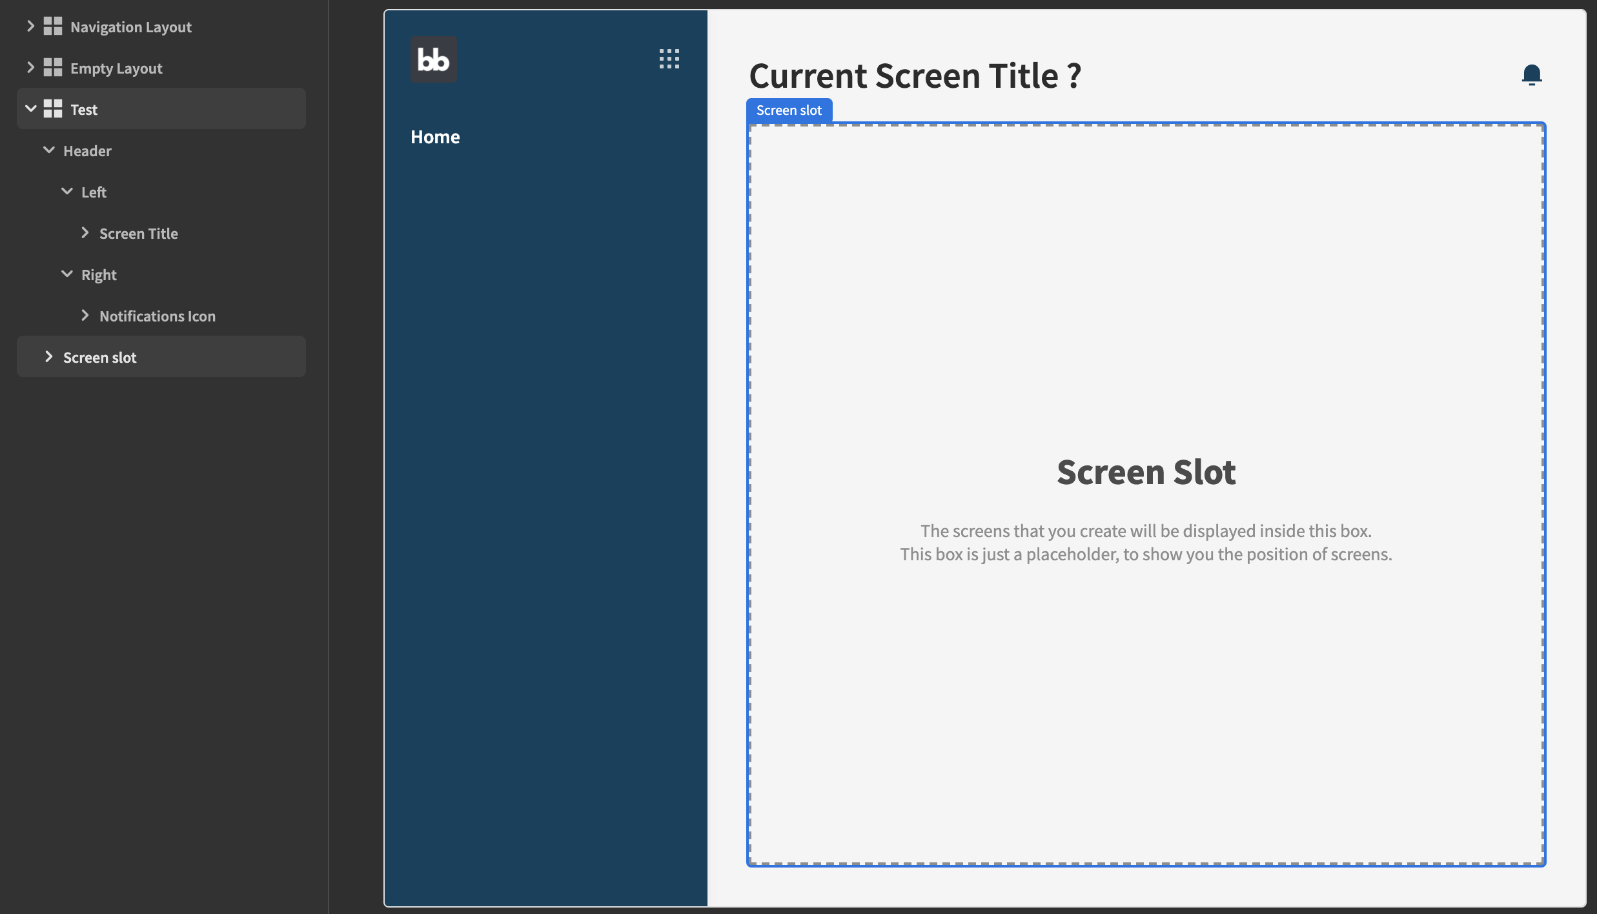Click inside the Screen Slot placeholder box
The image size is (1597, 914).
coord(1146,472)
